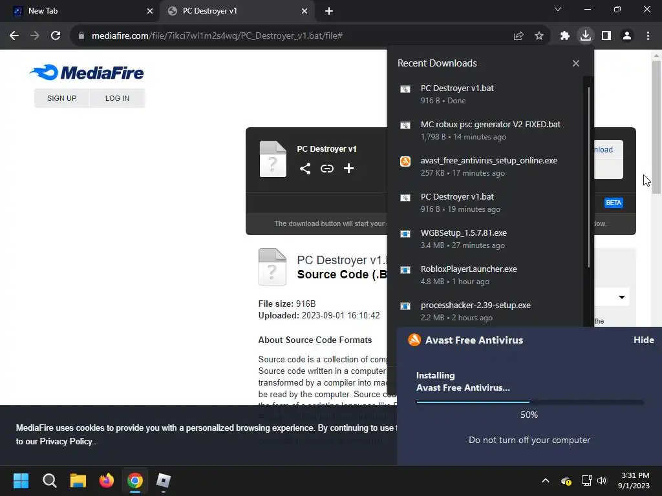Click the volume speaker tray icon
662x496 pixels.
click(602, 480)
